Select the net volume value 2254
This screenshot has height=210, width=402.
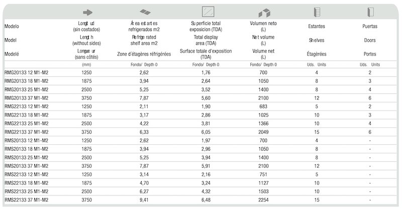(263, 200)
